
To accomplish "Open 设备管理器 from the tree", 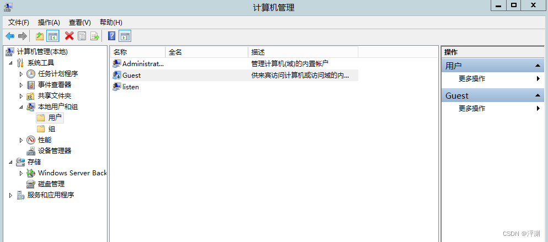I will tap(49, 151).
